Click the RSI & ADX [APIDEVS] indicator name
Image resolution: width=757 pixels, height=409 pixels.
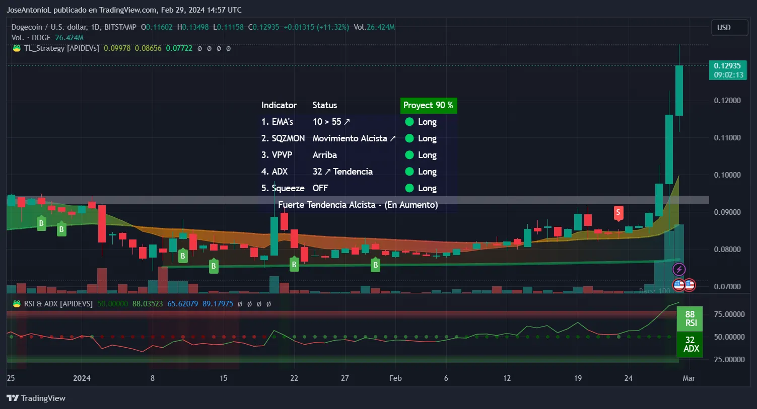click(x=58, y=304)
